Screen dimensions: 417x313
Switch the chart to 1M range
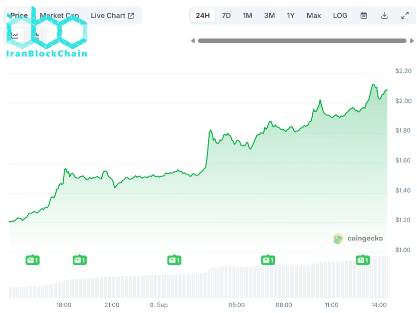[x=248, y=15]
